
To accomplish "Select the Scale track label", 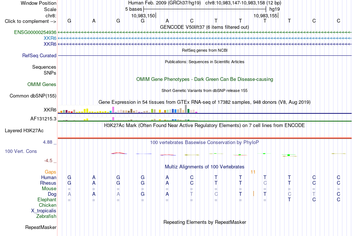I will pos(50,9).
